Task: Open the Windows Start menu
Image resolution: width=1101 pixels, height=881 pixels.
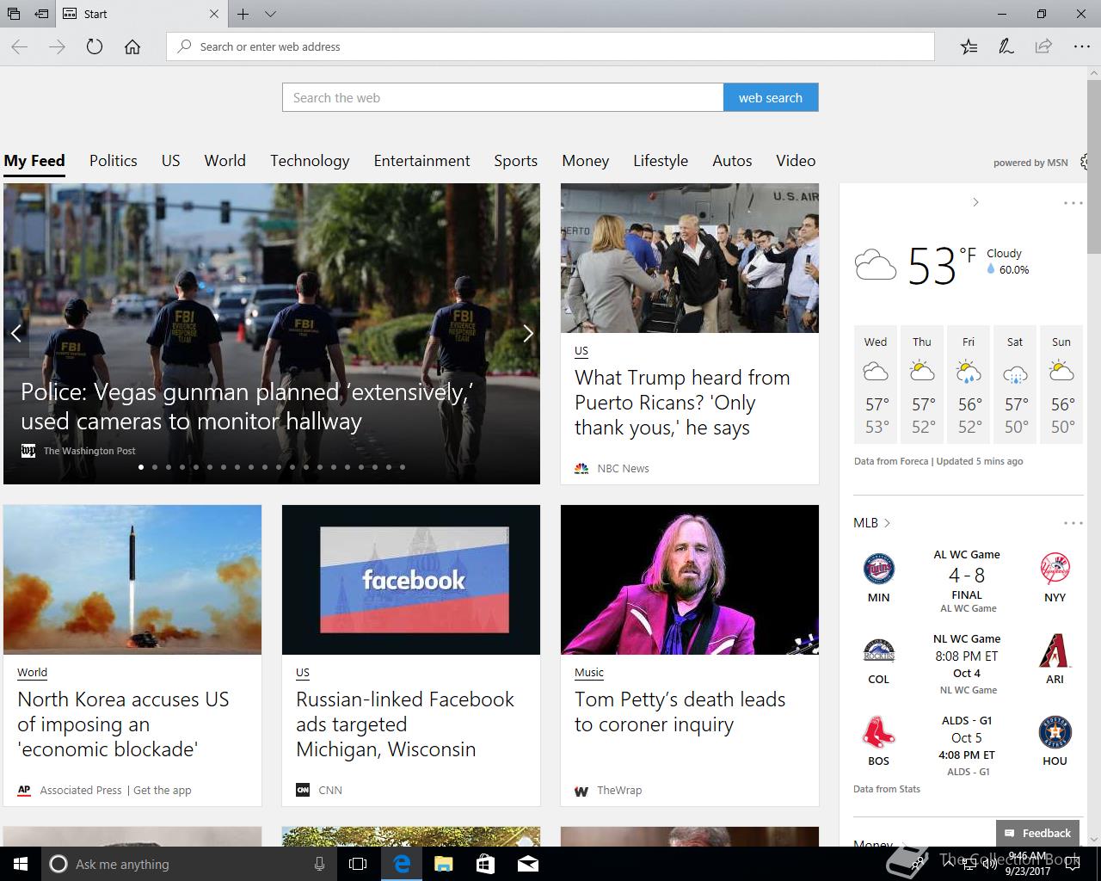Action: click(x=21, y=864)
